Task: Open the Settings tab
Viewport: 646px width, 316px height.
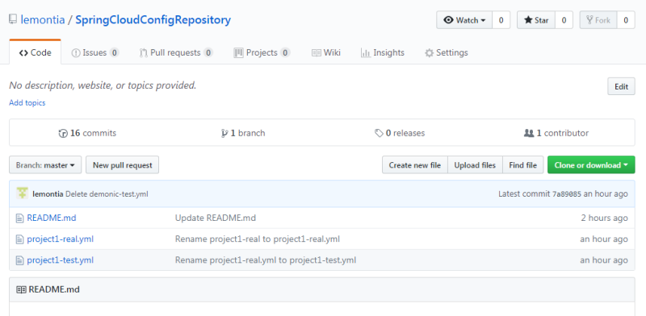Action: 447,52
